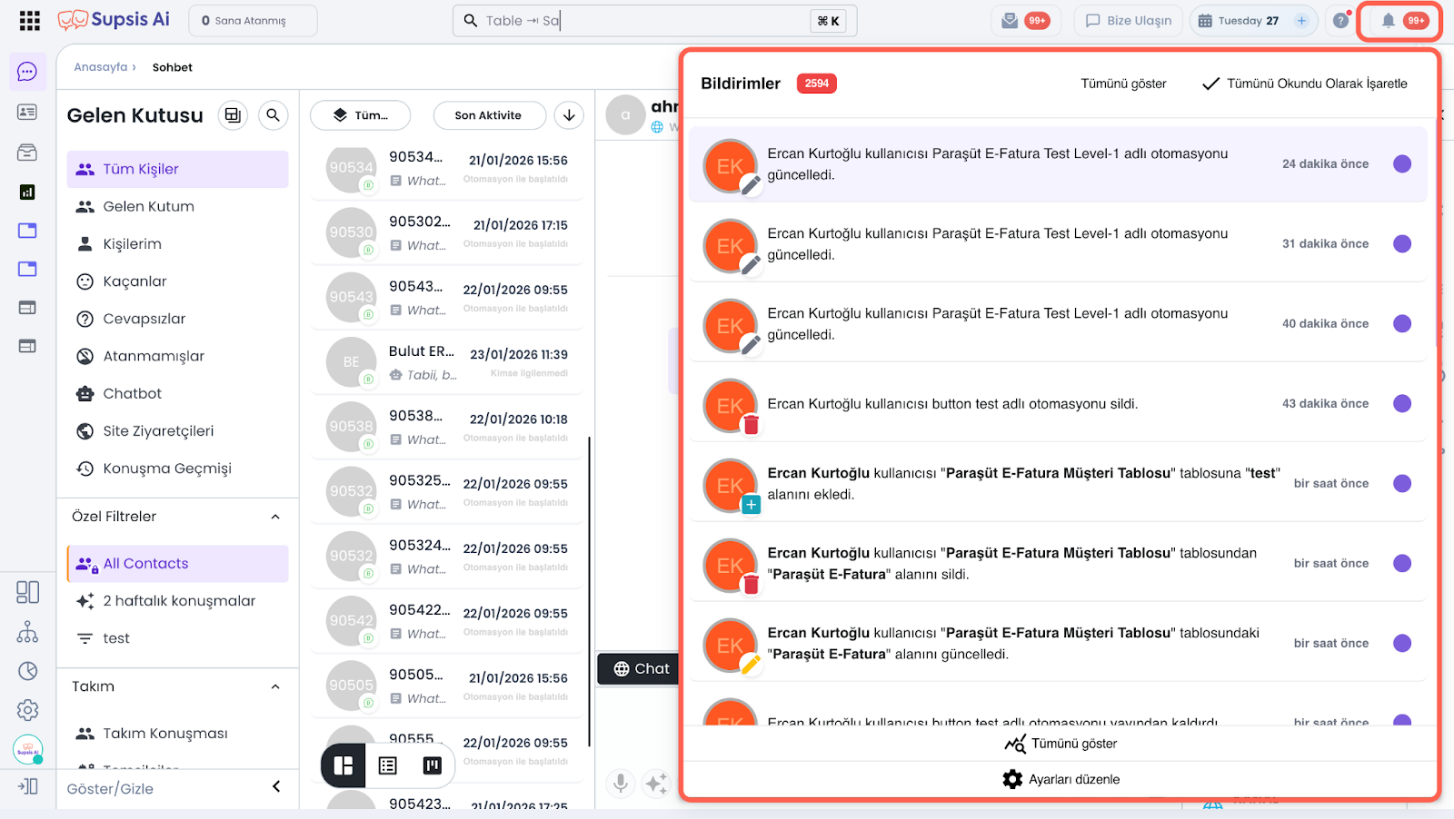Collapse the Takım section
1454x819 pixels.
point(275,686)
